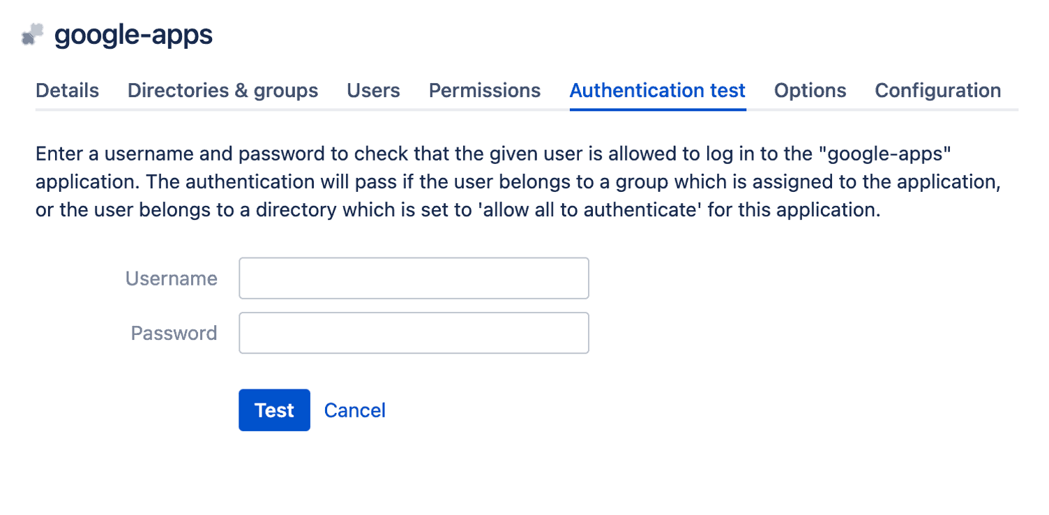Switch to Directories & groups tab

click(222, 91)
